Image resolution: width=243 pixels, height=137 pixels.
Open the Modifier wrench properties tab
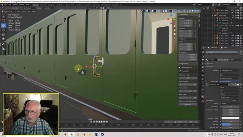coord(203,79)
